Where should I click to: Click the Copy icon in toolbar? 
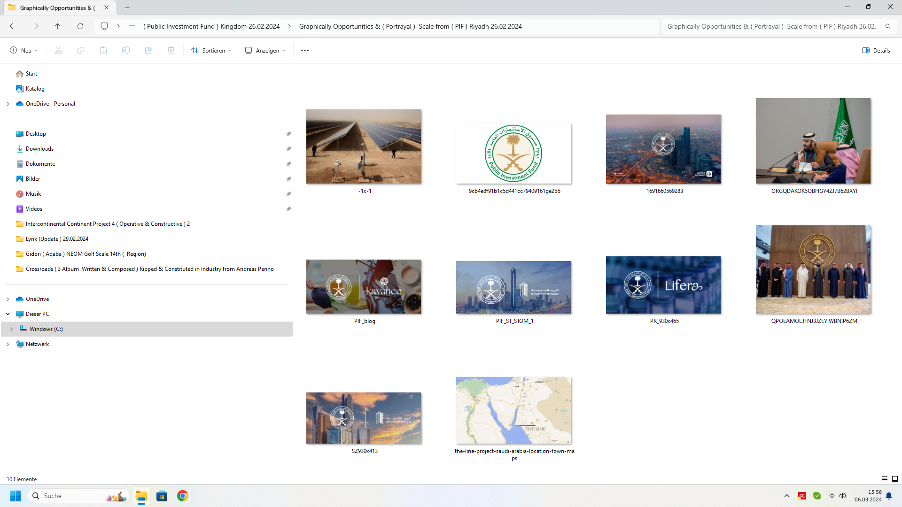pos(81,50)
